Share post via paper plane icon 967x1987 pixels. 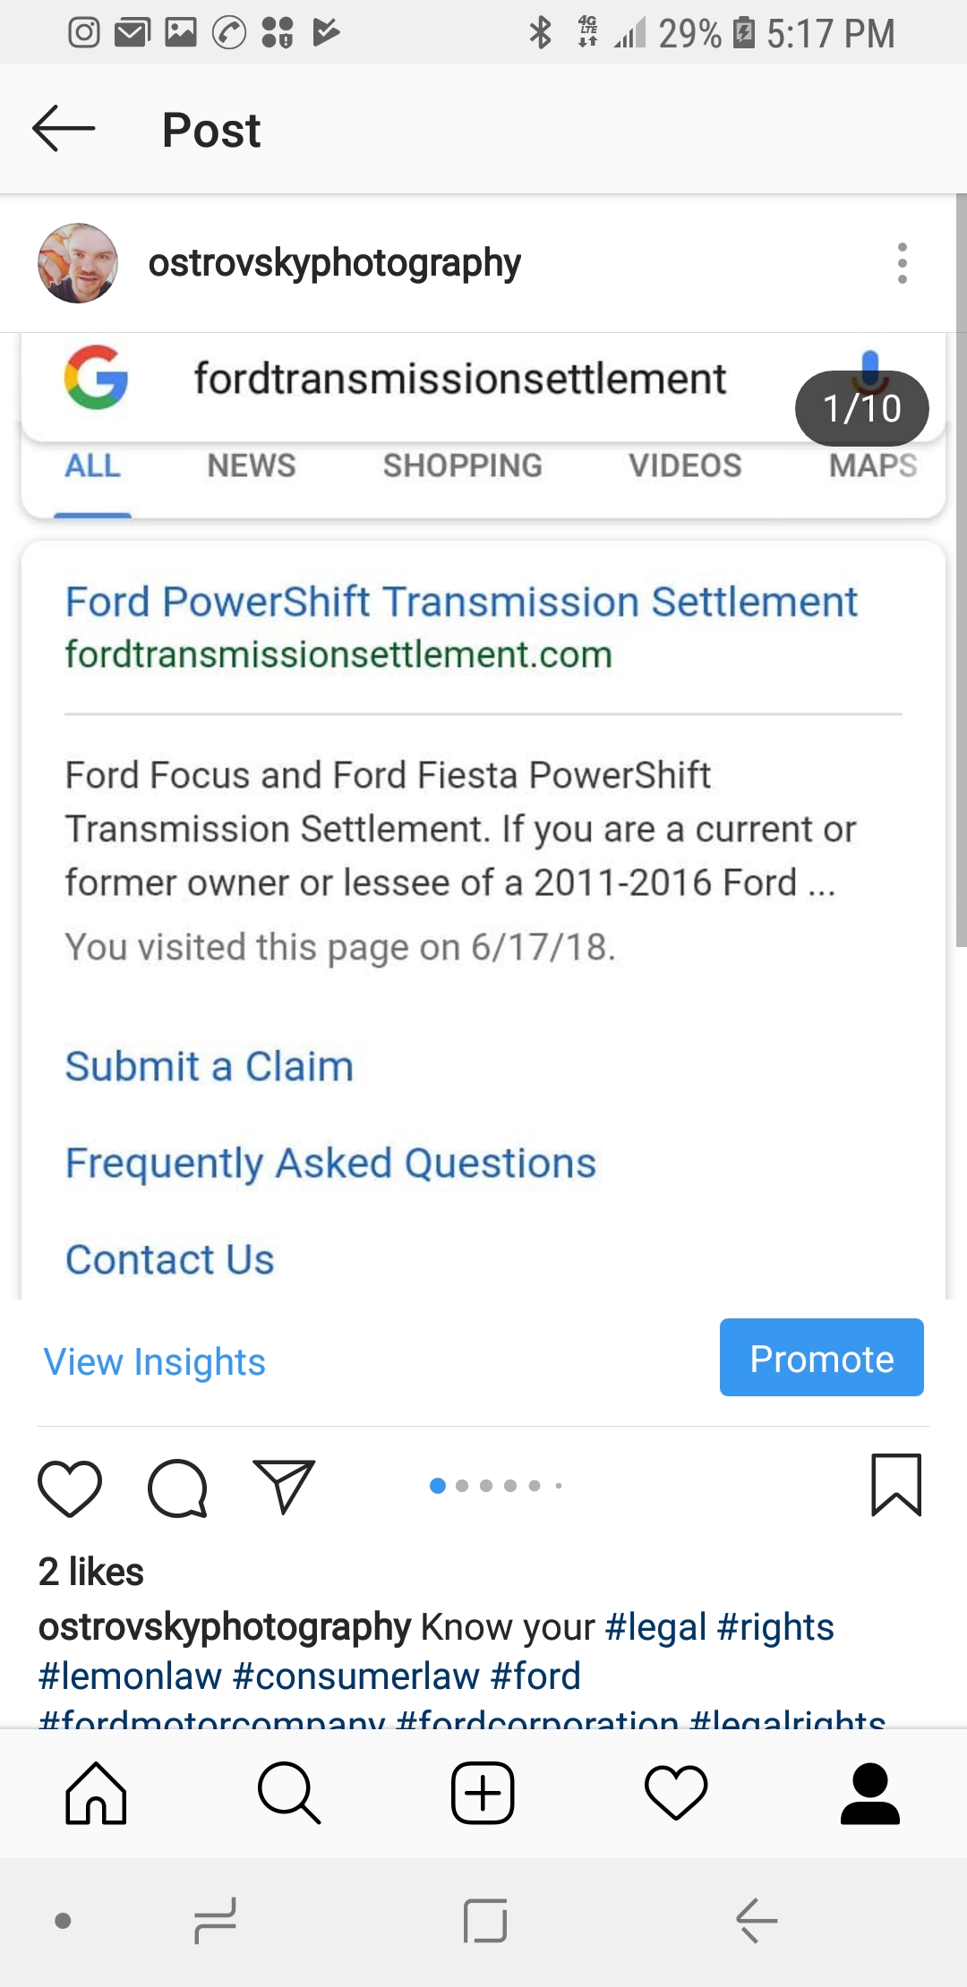pyautogui.click(x=284, y=1487)
